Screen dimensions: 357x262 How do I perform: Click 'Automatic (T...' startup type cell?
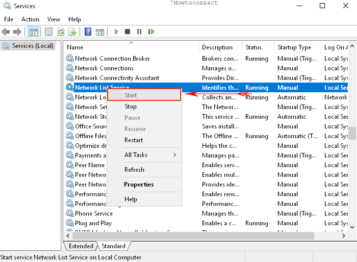(x=297, y=136)
